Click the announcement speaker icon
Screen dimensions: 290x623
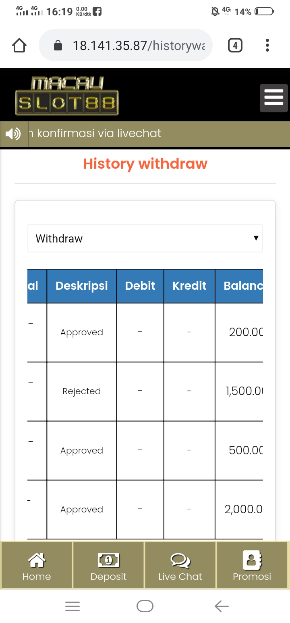click(13, 134)
